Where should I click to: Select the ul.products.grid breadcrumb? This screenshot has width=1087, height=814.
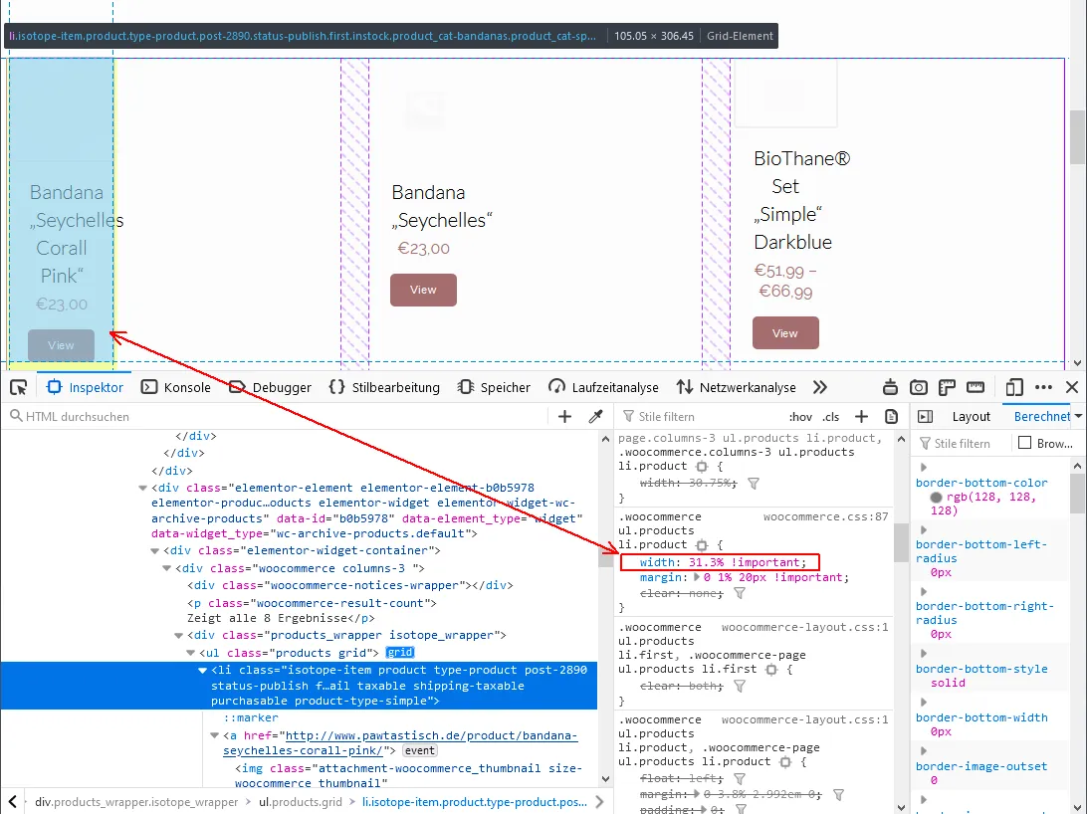(301, 802)
